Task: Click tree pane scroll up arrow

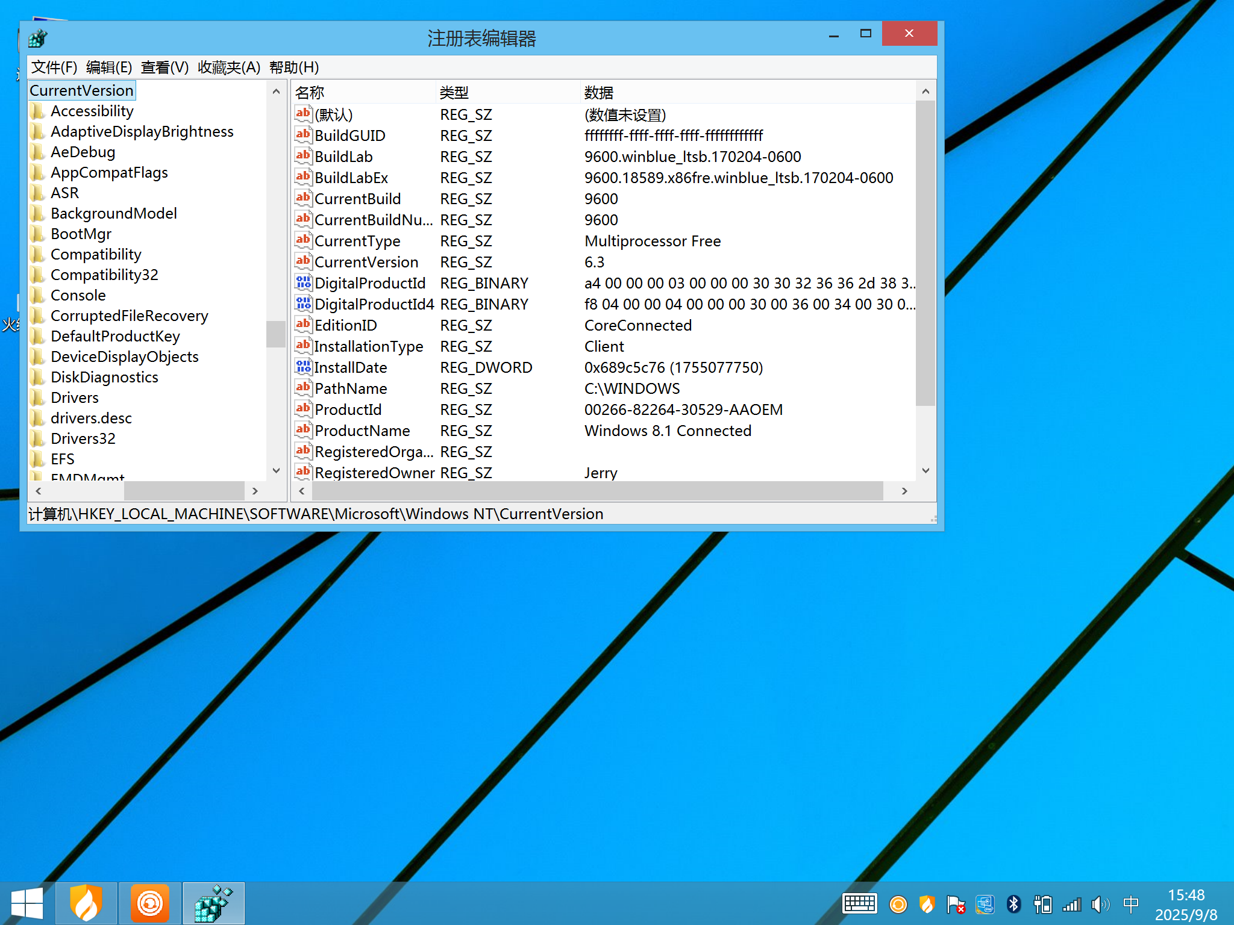Action: click(276, 92)
